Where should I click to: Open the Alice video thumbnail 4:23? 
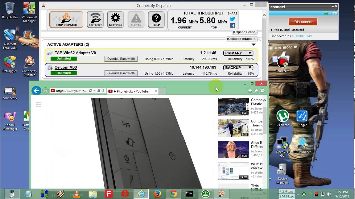(x=233, y=149)
